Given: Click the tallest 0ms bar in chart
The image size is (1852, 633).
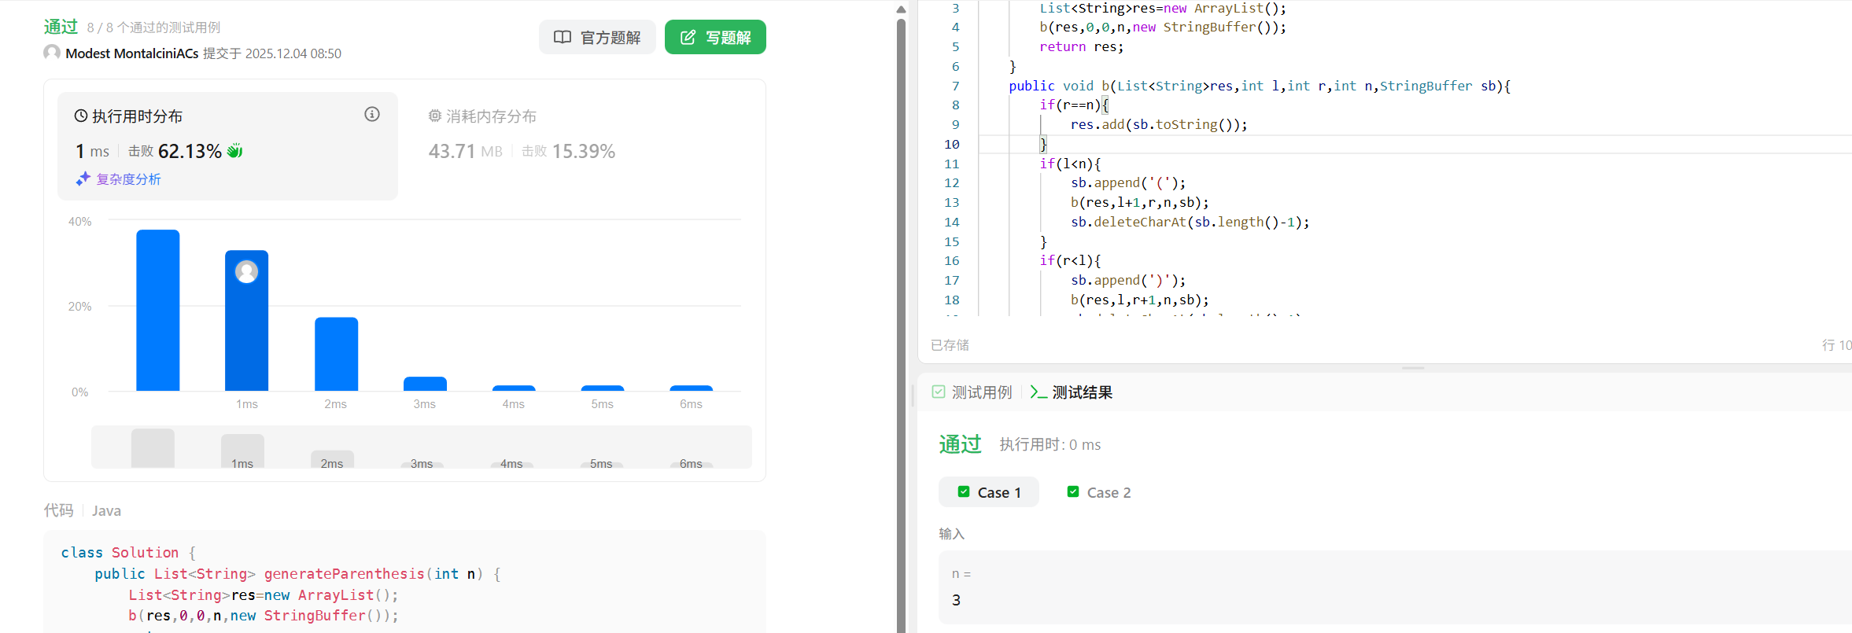Looking at the screenshot, I should 157,310.
